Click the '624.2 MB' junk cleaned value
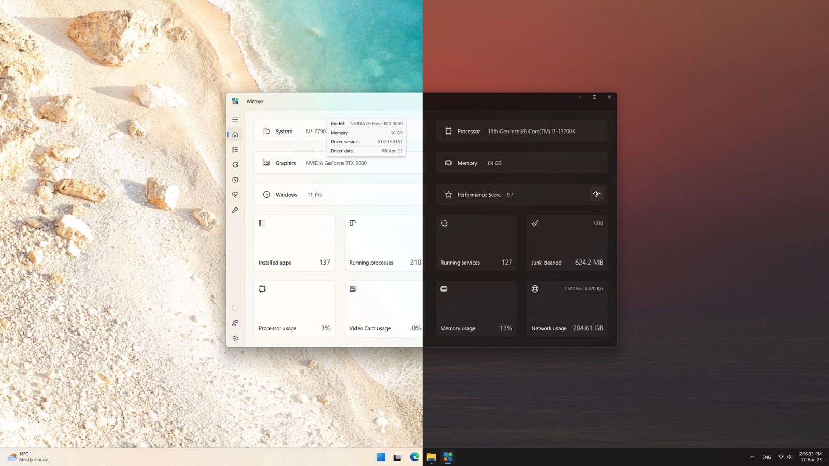This screenshot has width=829, height=466. 589,263
